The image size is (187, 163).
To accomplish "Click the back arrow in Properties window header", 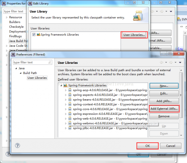I will click(x=152, y=11).
